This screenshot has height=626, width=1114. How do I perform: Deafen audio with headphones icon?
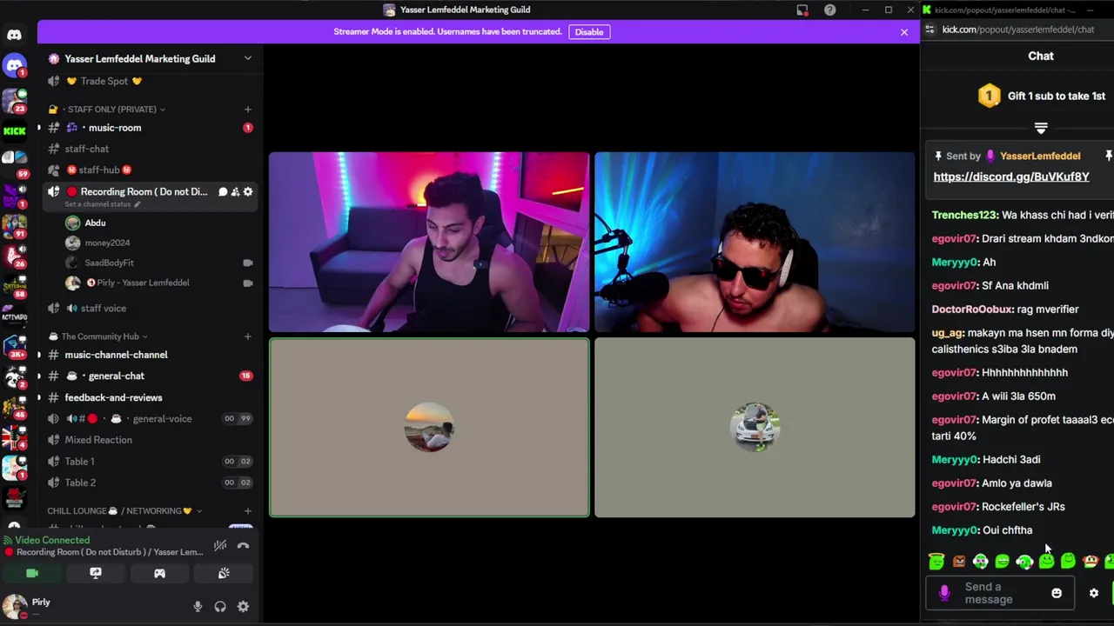tap(220, 607)
